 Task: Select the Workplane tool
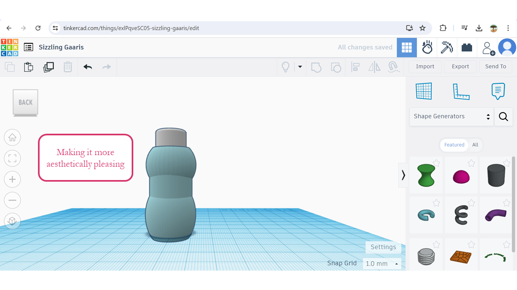pyautogui.click(x=424, y=91)
